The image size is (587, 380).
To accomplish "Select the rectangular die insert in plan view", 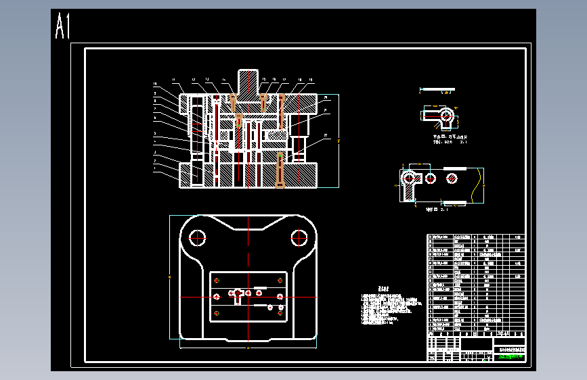I will tap(248, 297).
